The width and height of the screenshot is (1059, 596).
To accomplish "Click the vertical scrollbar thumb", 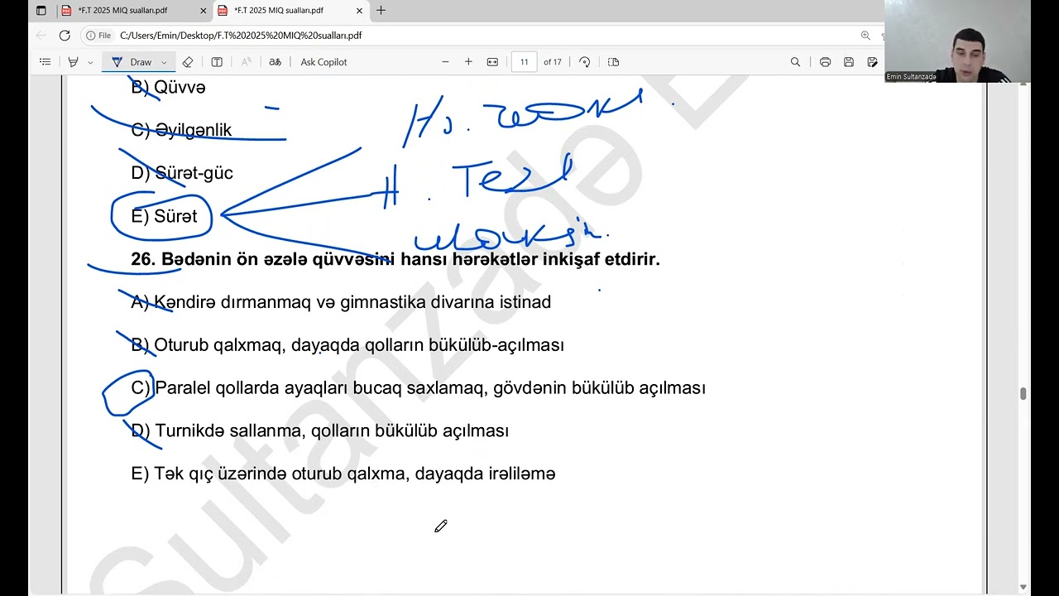I will (1023, 393).
